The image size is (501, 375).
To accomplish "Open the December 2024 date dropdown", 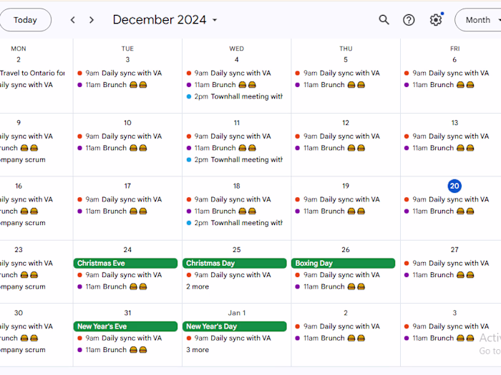I will (x=165, y=20).
